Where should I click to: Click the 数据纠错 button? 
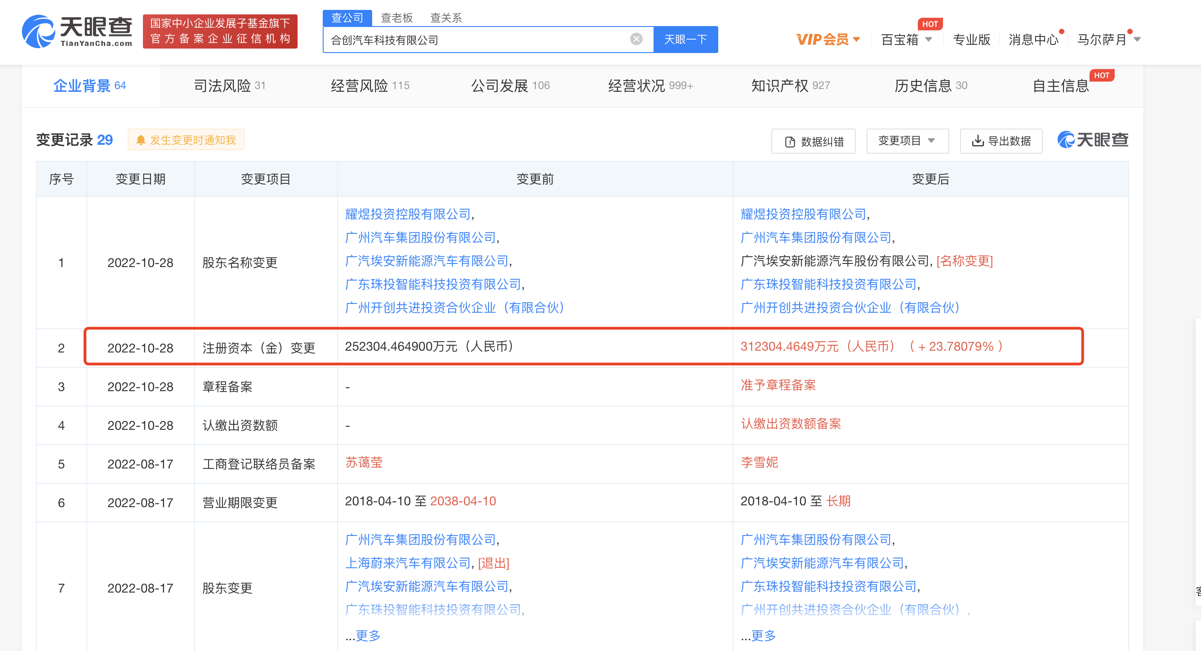point(814,141)
